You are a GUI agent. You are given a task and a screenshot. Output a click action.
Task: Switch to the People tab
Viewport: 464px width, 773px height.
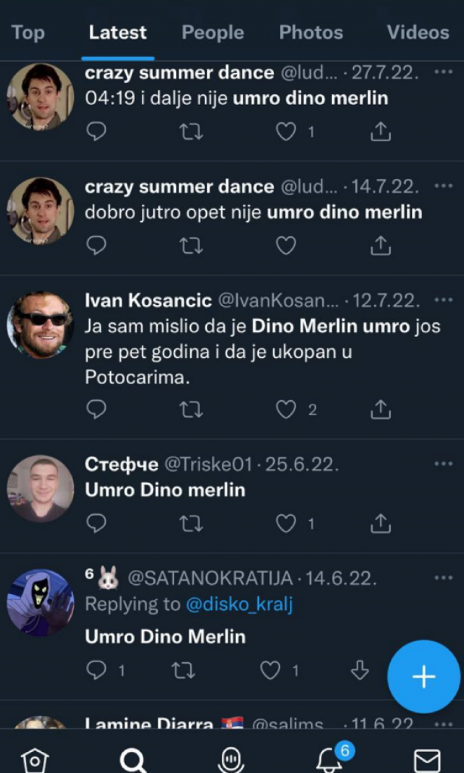coord(212,32)
